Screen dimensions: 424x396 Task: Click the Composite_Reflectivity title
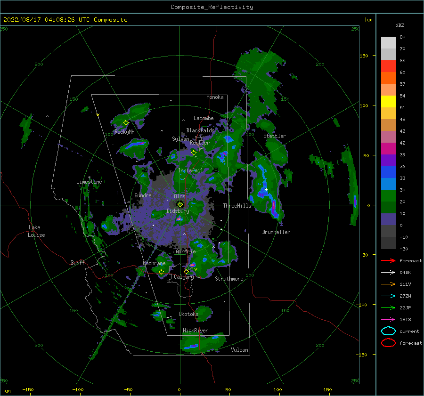[x=212, y=7]
